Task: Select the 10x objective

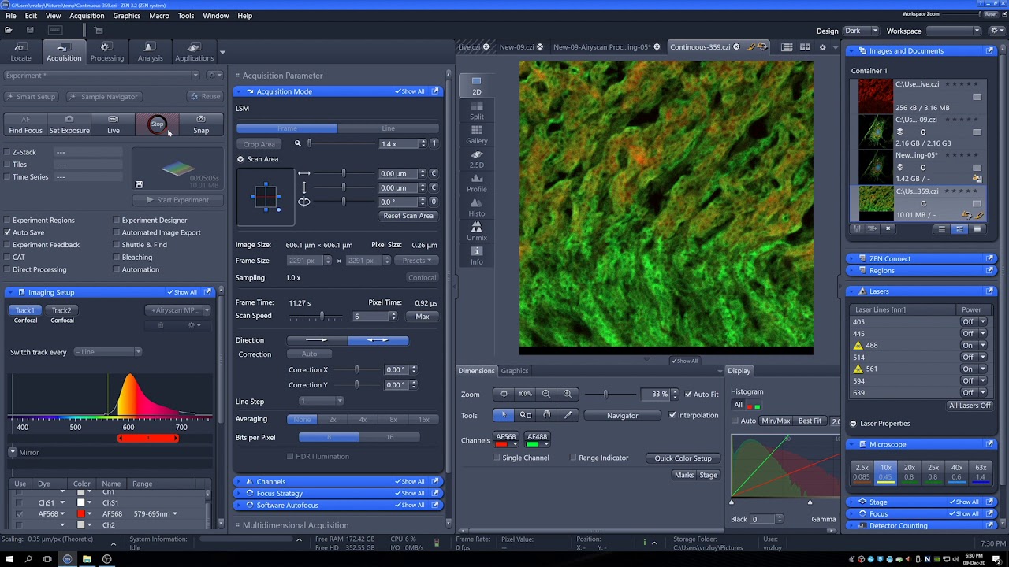Action: (886, 472)
